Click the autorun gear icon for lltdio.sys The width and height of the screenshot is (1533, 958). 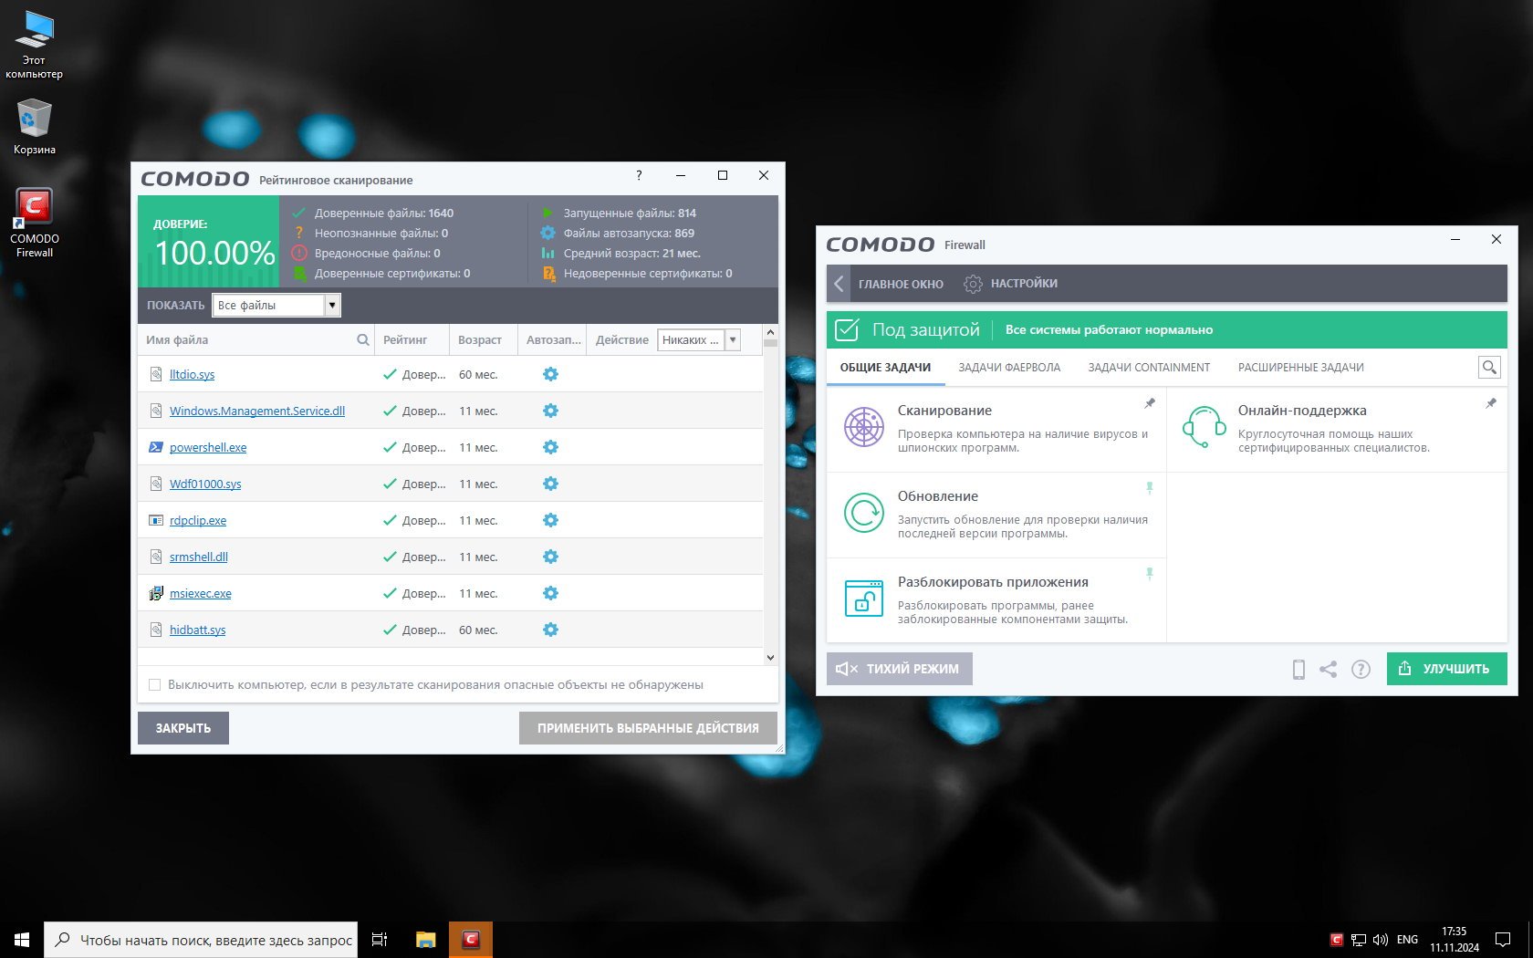[550, 374]
